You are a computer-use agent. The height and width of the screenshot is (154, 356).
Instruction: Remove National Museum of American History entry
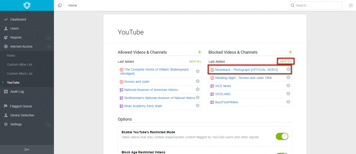[197, 89]
